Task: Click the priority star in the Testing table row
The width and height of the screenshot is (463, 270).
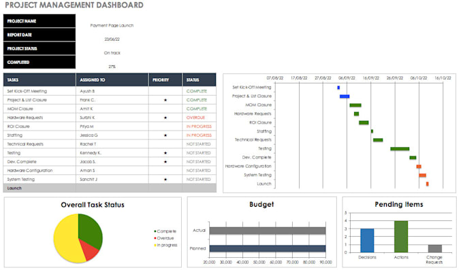Action: coord(165,153)
